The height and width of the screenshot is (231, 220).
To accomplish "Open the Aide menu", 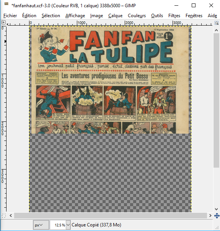I will pyautogui.click(x=212, y=16).
